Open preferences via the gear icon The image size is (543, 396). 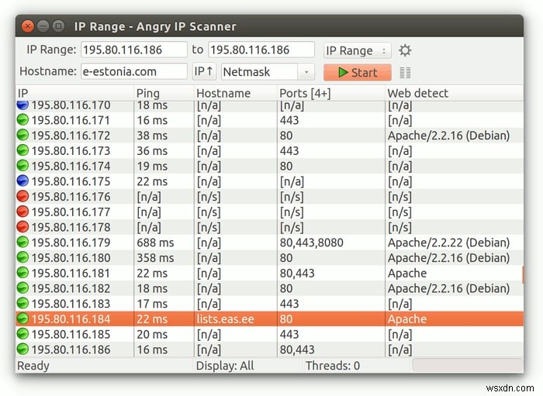click(405, 50)
